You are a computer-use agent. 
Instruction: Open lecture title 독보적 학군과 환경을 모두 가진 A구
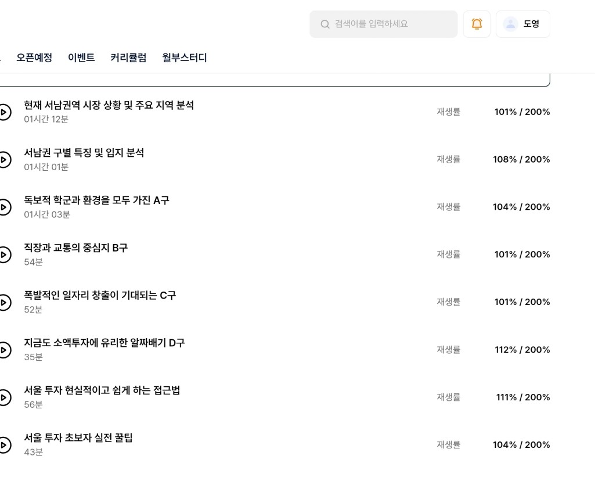click(x=96, y=200)
